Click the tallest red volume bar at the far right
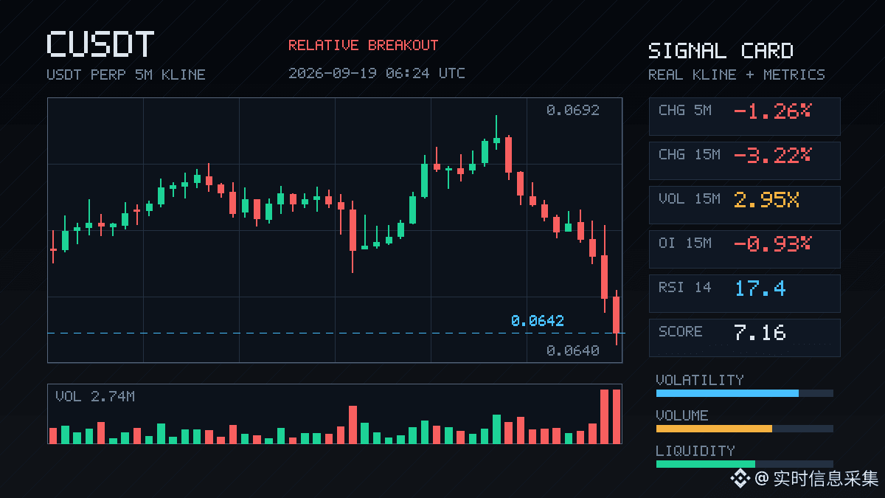885x498 pixels. tap(617, 416)
